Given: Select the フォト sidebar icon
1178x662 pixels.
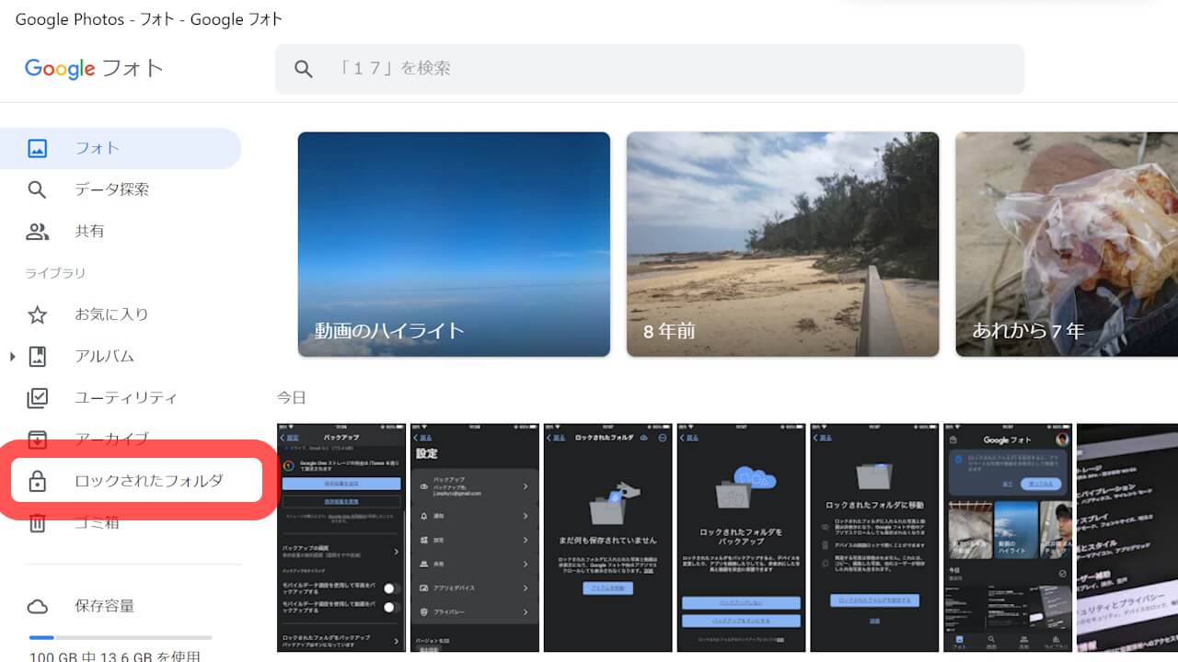Looking at the screenshot, I should [37, 148].
